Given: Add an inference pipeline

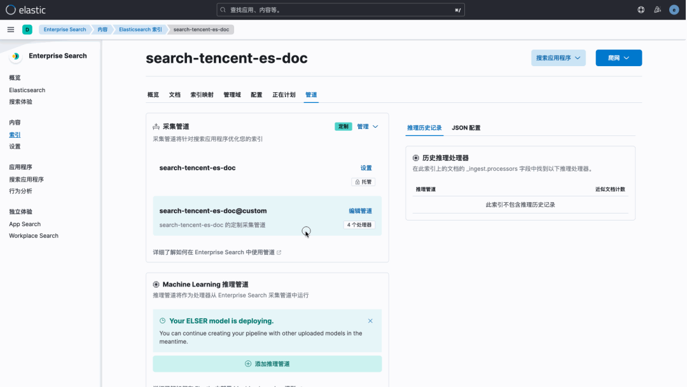Looking at the screenshot, I should coord(267,363).
